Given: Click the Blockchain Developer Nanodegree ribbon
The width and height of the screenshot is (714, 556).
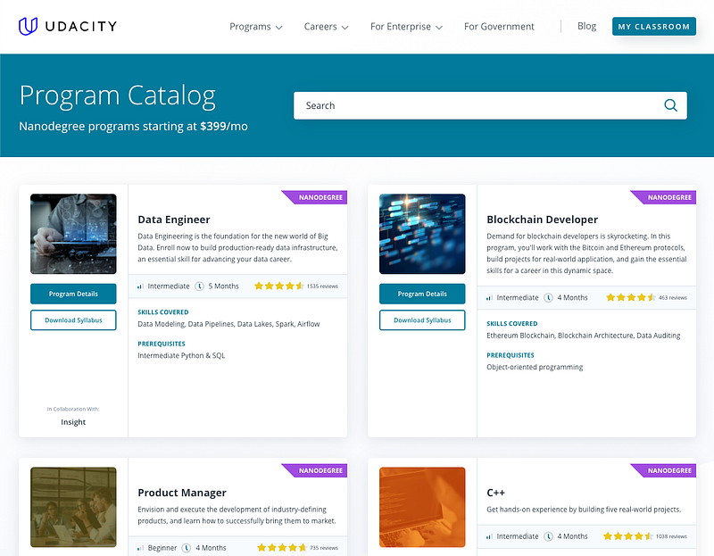Looking at the screenshot, I should point(663,197).
